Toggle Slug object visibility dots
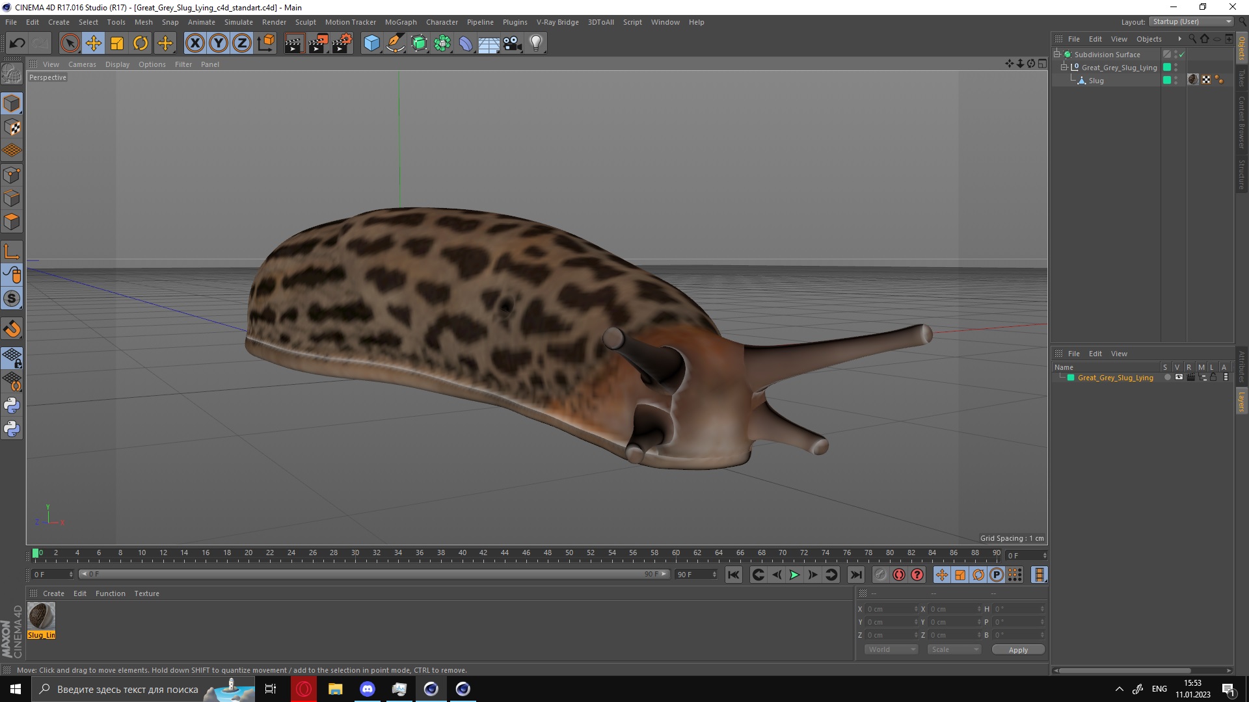 [x=1175, y=81]
